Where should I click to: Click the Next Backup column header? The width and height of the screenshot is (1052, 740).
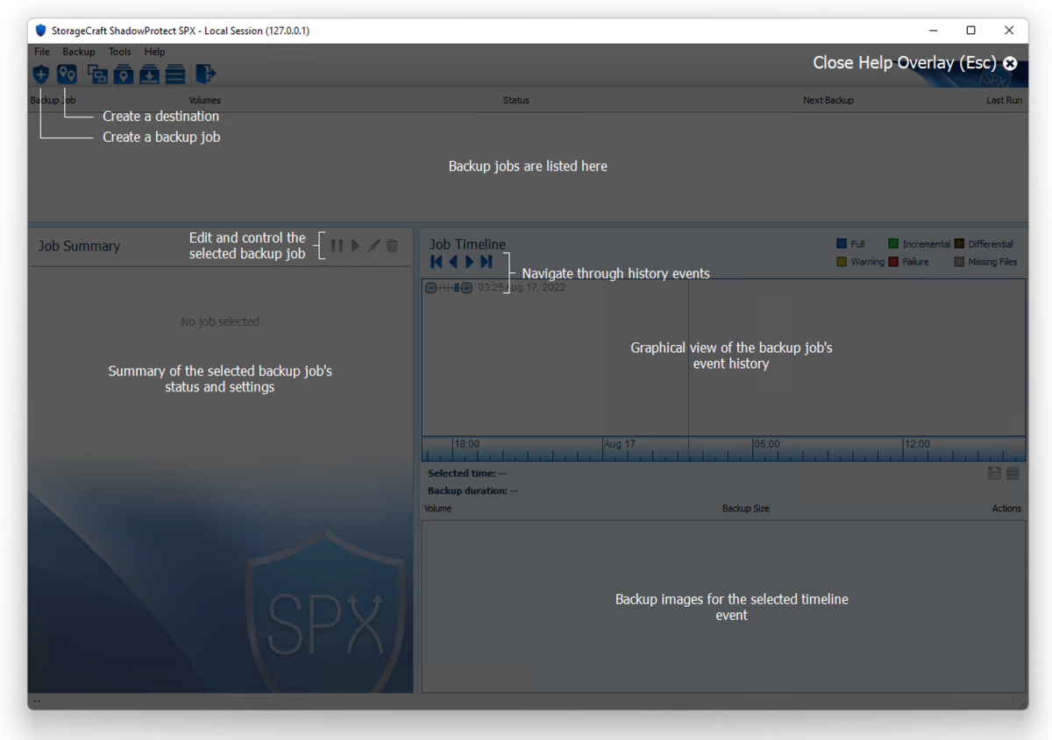(x=828, y=101)
